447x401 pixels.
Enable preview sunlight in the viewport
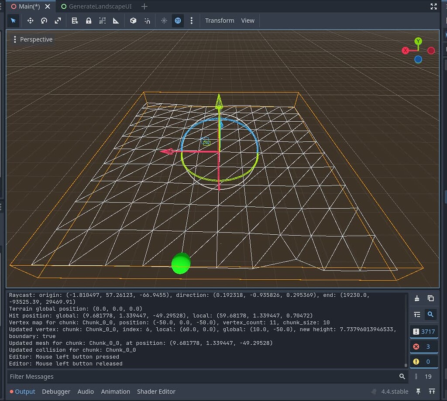tap(164, 21)
